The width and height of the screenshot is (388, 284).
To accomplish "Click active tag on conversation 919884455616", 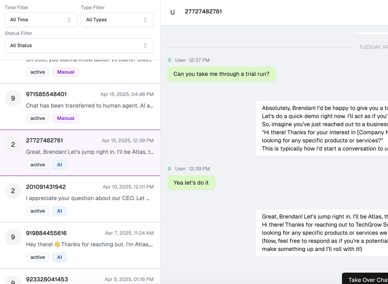I will [x=38, y=257].
